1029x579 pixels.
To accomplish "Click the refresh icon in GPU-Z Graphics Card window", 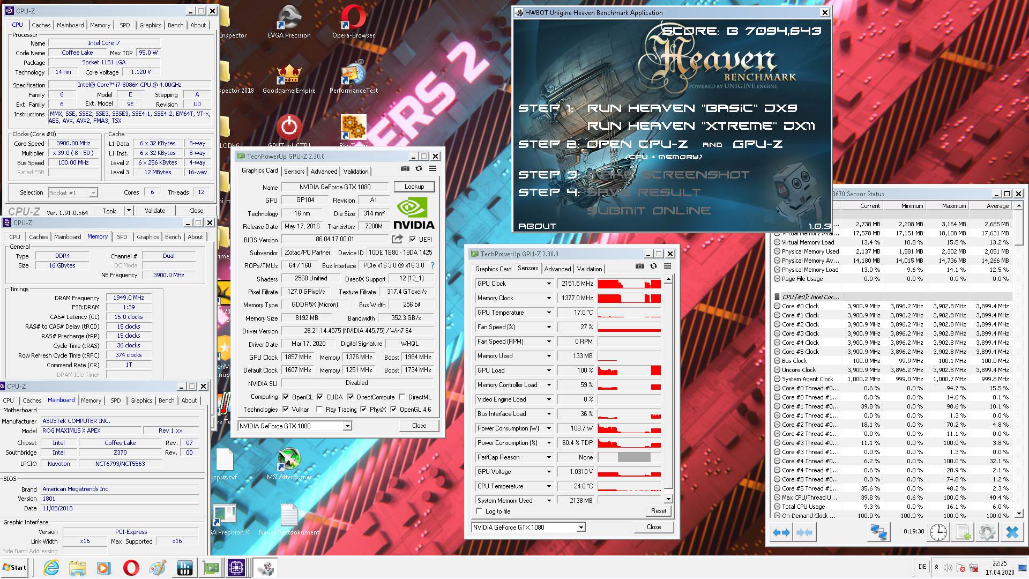I will click(x=419, y=168).
